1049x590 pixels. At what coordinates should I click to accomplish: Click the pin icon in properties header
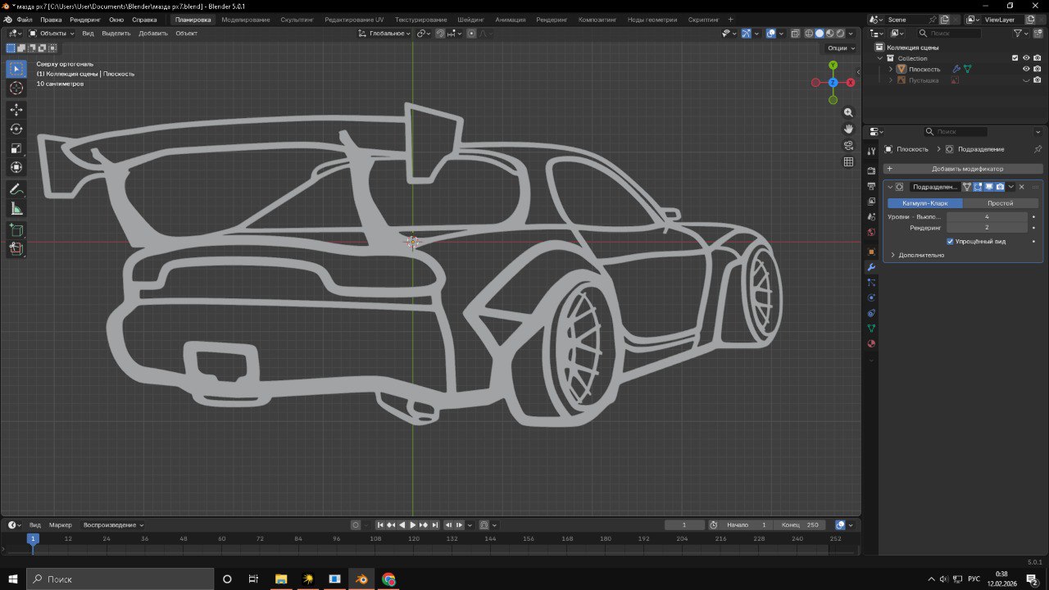click(x=1038, y=149)
